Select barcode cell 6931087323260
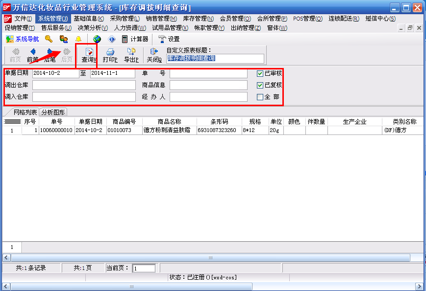 pyautogui.click(x=219, y=130)
